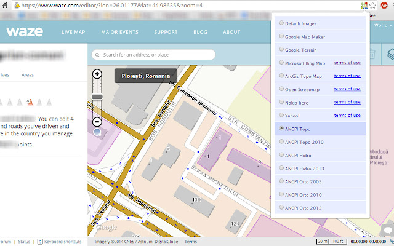Select Open Streetmap option

coord(320,89)
